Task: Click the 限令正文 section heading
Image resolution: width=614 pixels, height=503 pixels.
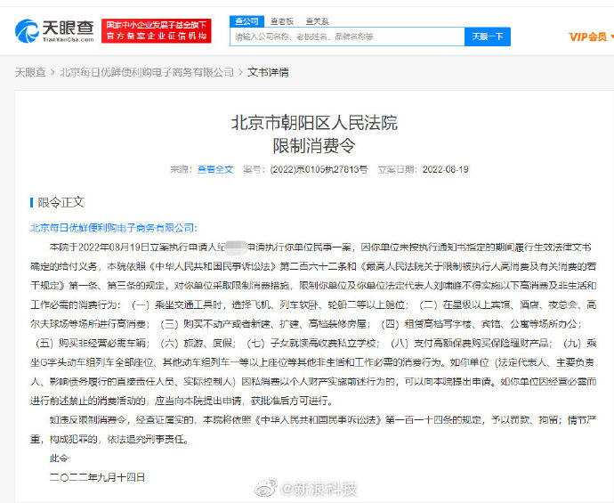Action: coord(61,203)
